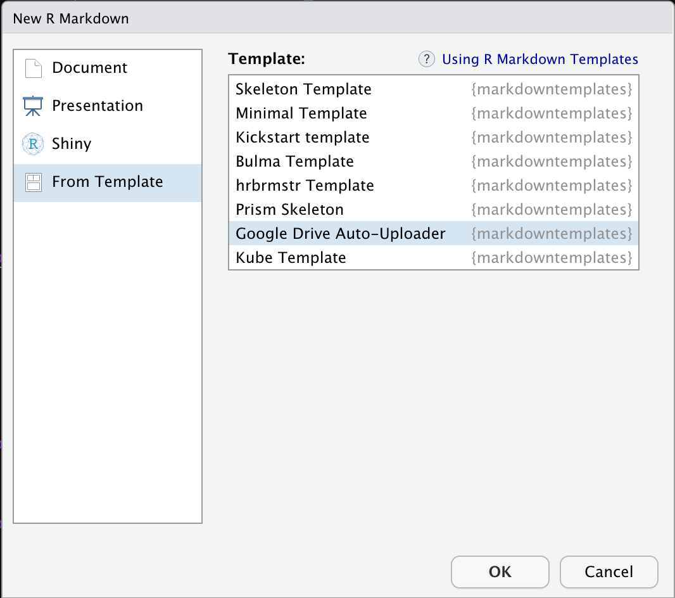Select the Kube Template entry
675x598 pixels.
[291, 258]
